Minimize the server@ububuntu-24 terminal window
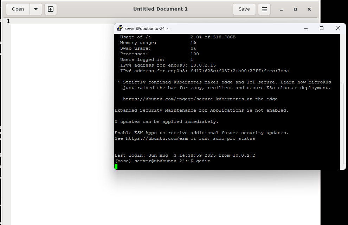348x225 pixels. coord(305,28)
